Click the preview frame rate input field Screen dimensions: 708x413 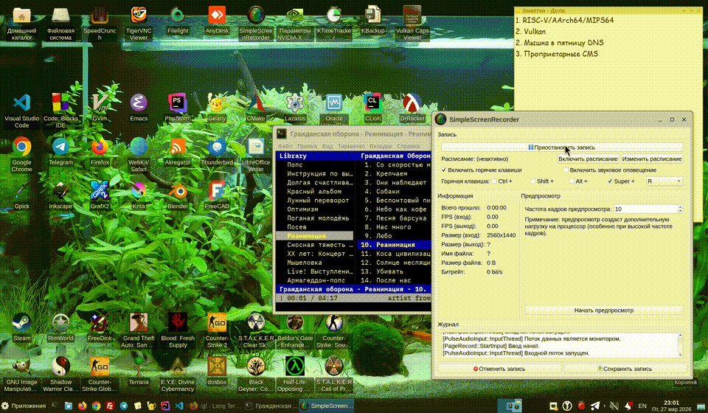645,209
